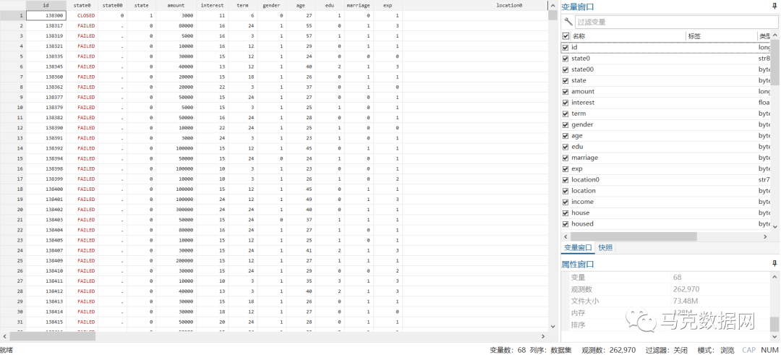This screenshot has height=355, width=781.
Task: Switch to the 变量窗口 tab
Action: 579,247
